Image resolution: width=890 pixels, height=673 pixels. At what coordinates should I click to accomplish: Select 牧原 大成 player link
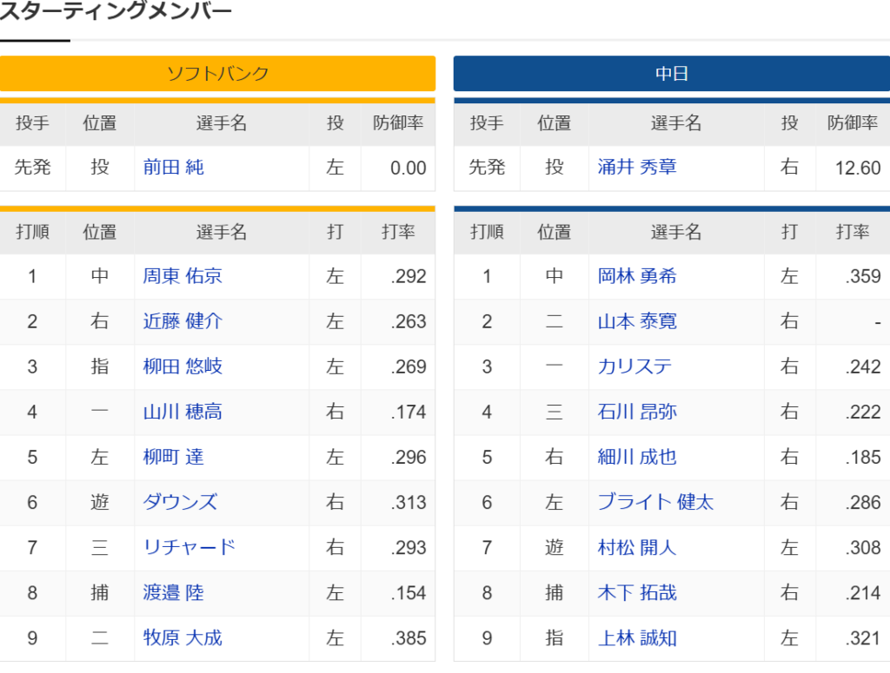coord(183,638)
